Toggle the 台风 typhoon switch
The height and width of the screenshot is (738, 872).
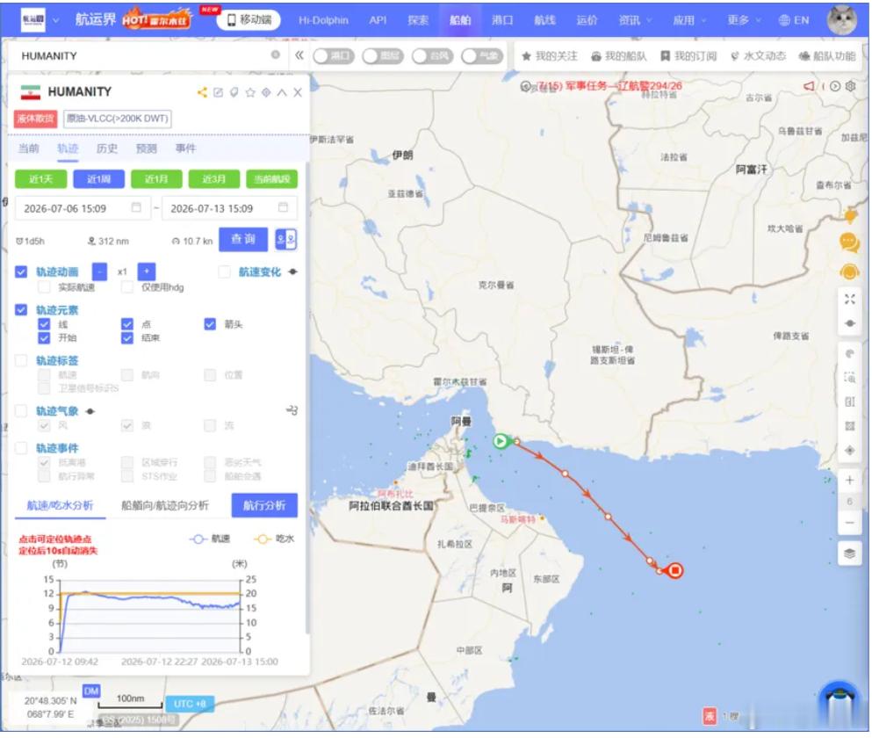click(433, 55)
